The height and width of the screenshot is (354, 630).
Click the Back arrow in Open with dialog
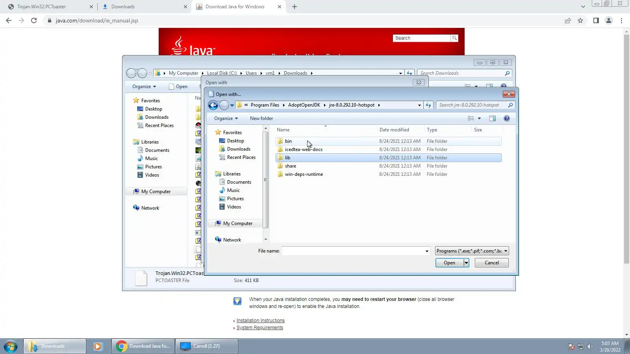[213, 105]
